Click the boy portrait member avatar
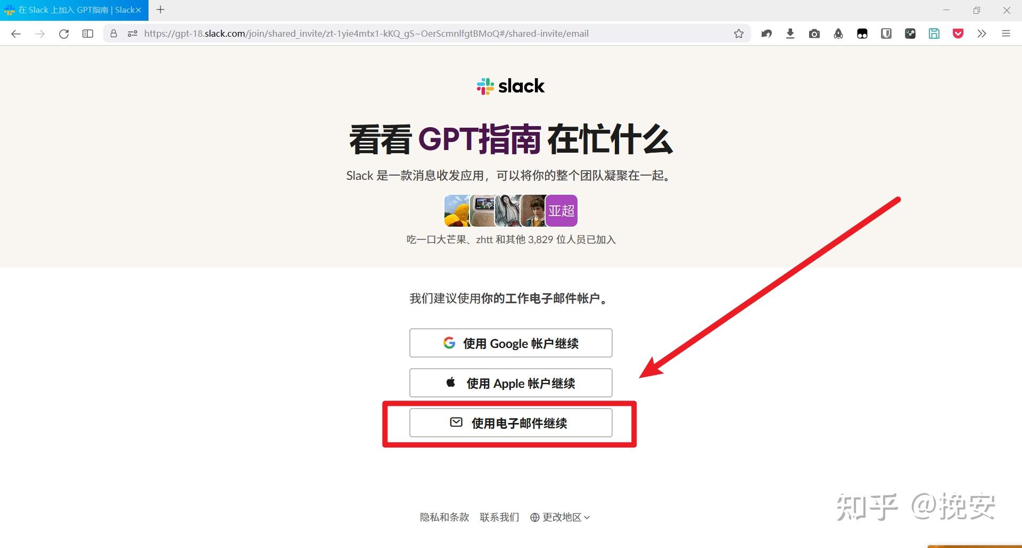Image resolution: width=1022 pixels, height=548 pixels. click(533, 211)
